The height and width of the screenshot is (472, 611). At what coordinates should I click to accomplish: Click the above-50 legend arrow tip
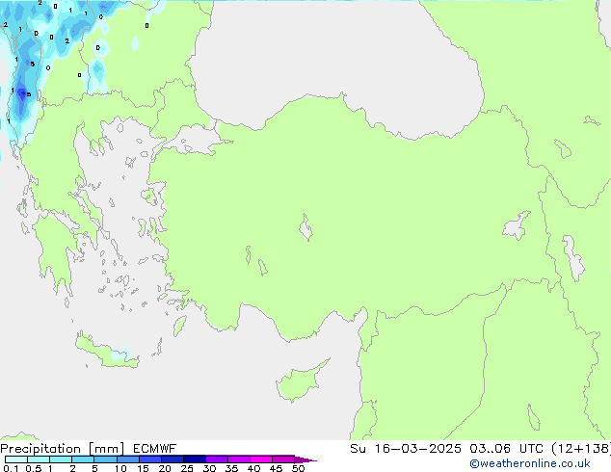click(305, 459)
